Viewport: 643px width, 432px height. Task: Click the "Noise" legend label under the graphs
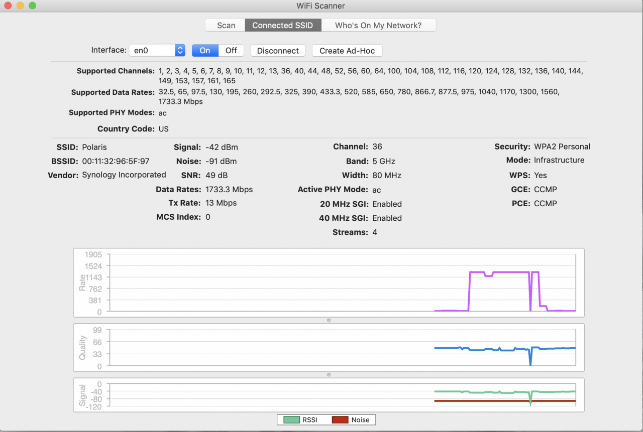click(360, 419)
